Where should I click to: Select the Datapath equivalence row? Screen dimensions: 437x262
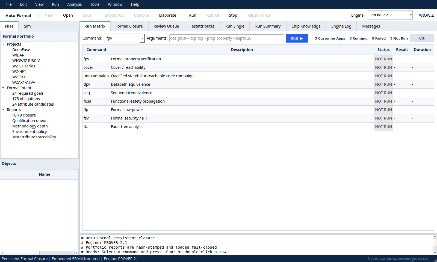(x=258, y=84)
